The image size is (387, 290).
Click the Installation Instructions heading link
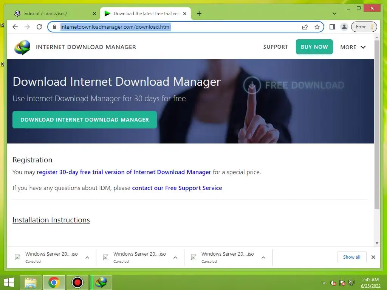(x=51, y=220)
